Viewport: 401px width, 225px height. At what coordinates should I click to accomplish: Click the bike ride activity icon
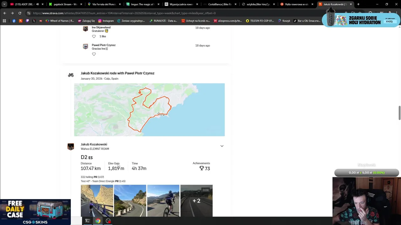(x=71, y=75)
